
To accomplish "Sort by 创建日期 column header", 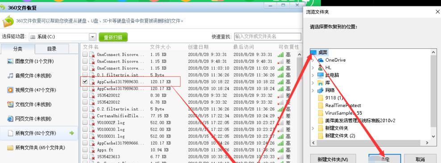I will [198, 47].
